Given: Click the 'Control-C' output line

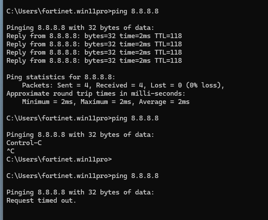Looking at the screenshot, I should pos(24,142).
